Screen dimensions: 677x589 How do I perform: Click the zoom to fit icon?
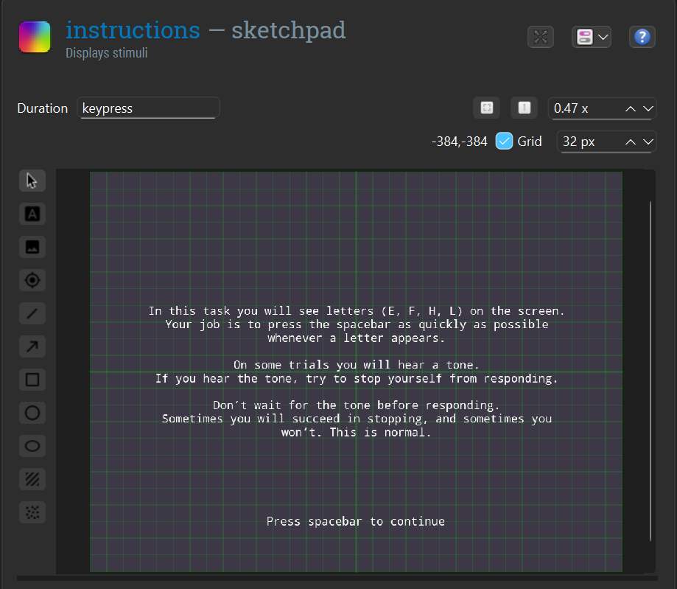click(487, 108)
